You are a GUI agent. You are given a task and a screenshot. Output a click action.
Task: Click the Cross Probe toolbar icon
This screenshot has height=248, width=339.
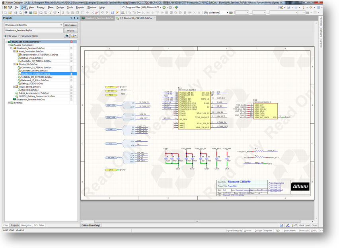point(117,13)
